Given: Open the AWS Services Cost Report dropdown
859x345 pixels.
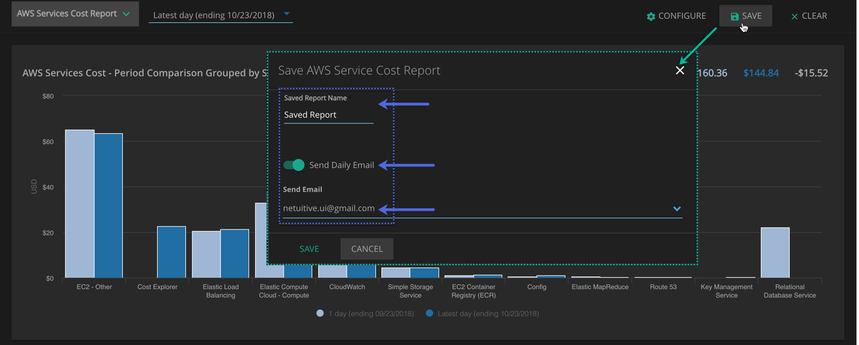Looking at the screenshot, I should point(75,14).
